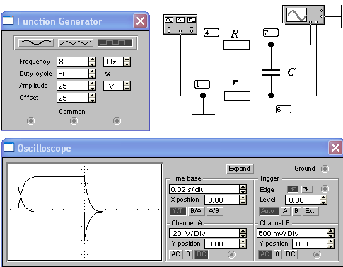Click Channel B Y position field
Screen dimensions: 343x267
click(x=310, y=244)
